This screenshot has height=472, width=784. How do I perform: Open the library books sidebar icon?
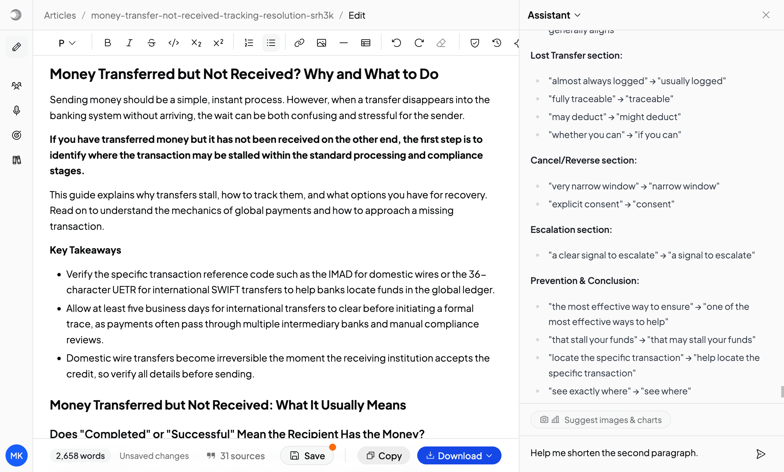pyautogui.click(x=17, y=160)
